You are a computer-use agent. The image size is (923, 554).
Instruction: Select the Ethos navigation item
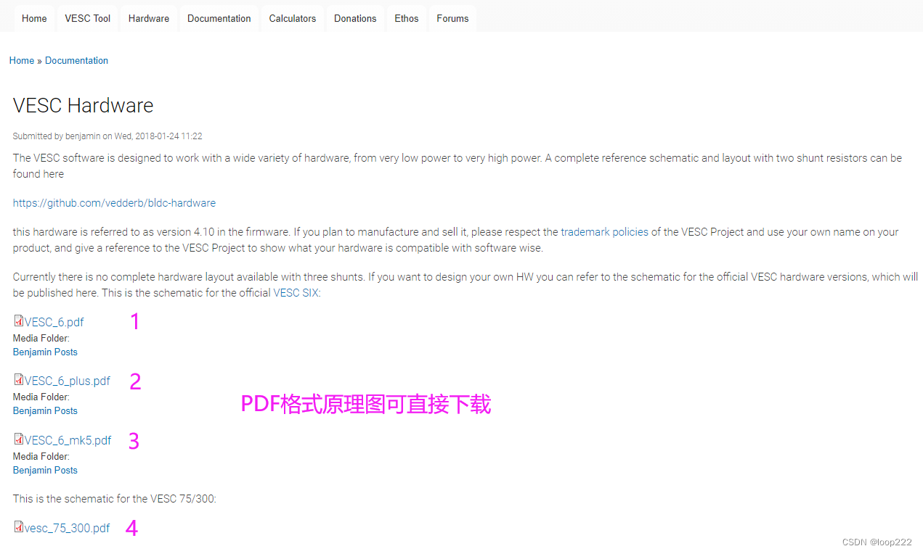(406, 18)
